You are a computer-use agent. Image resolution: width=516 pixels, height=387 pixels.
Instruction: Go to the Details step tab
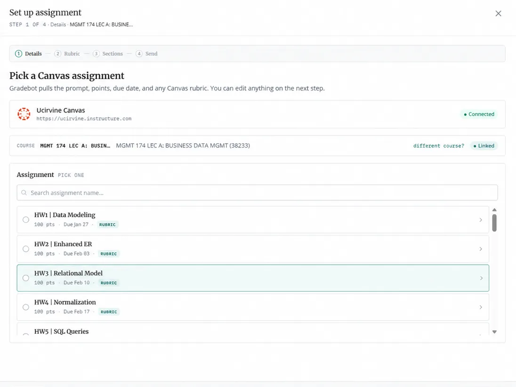coord(29,54)
